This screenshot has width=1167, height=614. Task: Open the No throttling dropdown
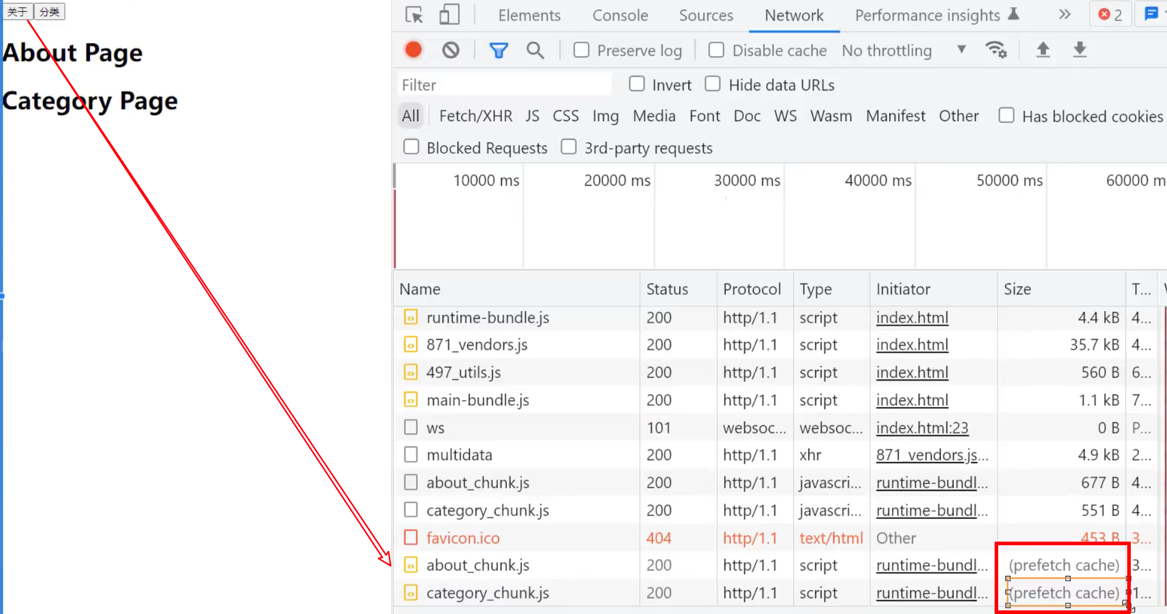click(904, 51)
